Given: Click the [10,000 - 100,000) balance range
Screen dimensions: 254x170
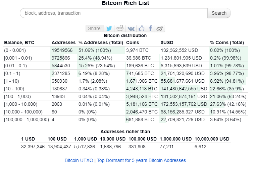Looking at the screenshot, I should (x=23, y=112).
